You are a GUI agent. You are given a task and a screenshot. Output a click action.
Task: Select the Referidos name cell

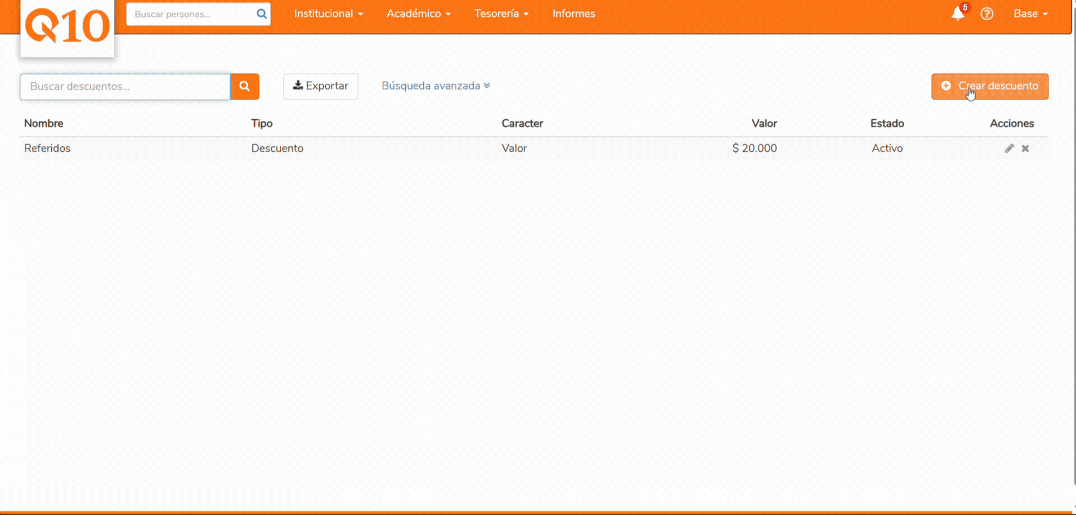point(47,148)
